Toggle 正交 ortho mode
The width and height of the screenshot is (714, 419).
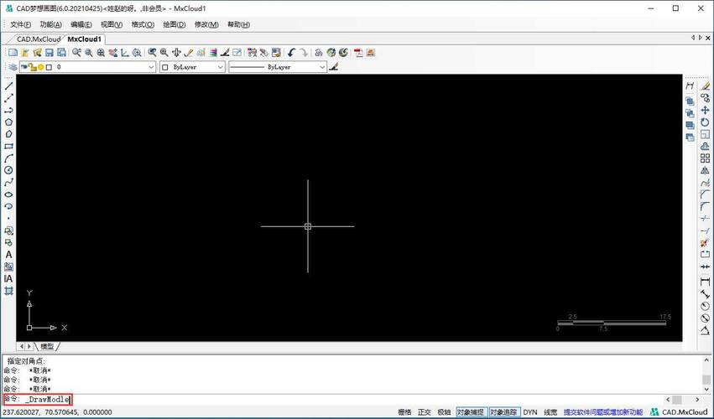point(425,412)
